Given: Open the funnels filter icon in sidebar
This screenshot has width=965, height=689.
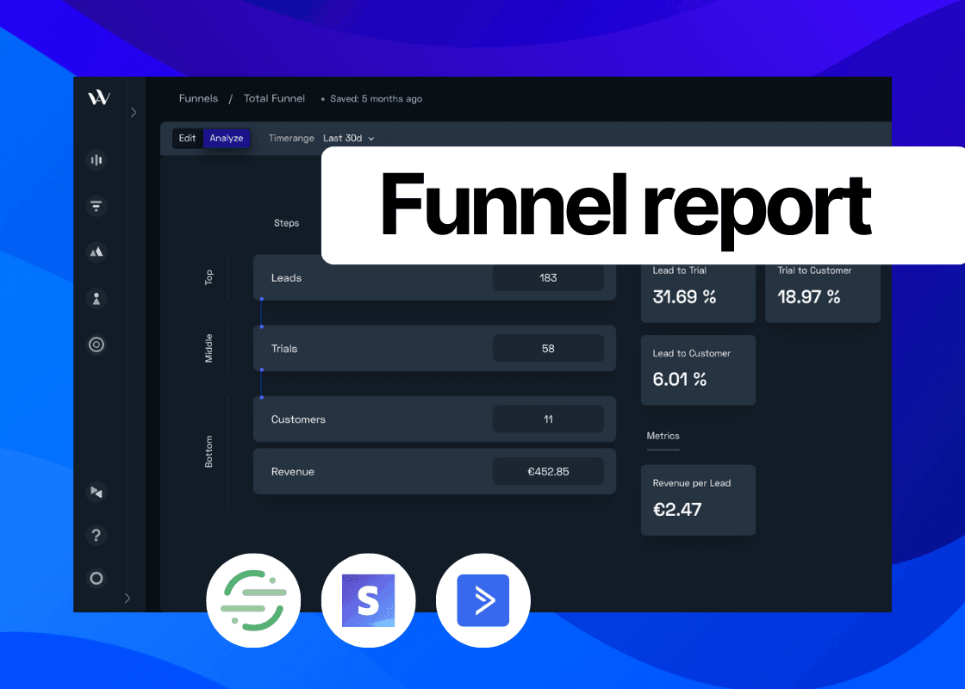Looking at the screenshot, I should click(x=96, y=206).
